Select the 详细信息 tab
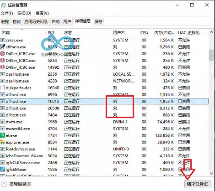 (x=83, y=21)
